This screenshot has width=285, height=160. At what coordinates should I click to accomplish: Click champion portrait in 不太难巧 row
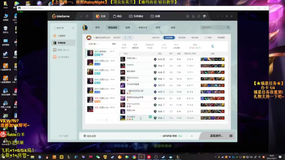[123, 118]
